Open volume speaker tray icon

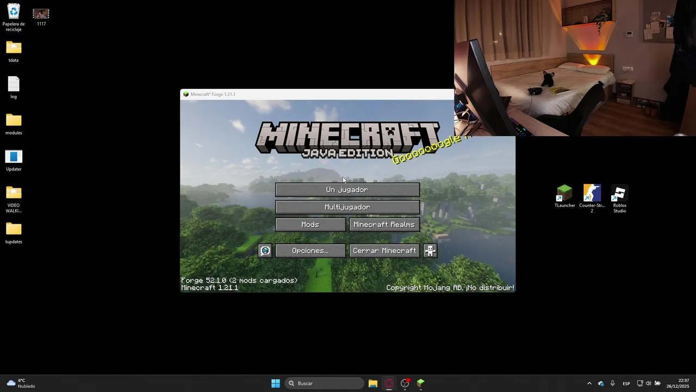click(648, 383)
